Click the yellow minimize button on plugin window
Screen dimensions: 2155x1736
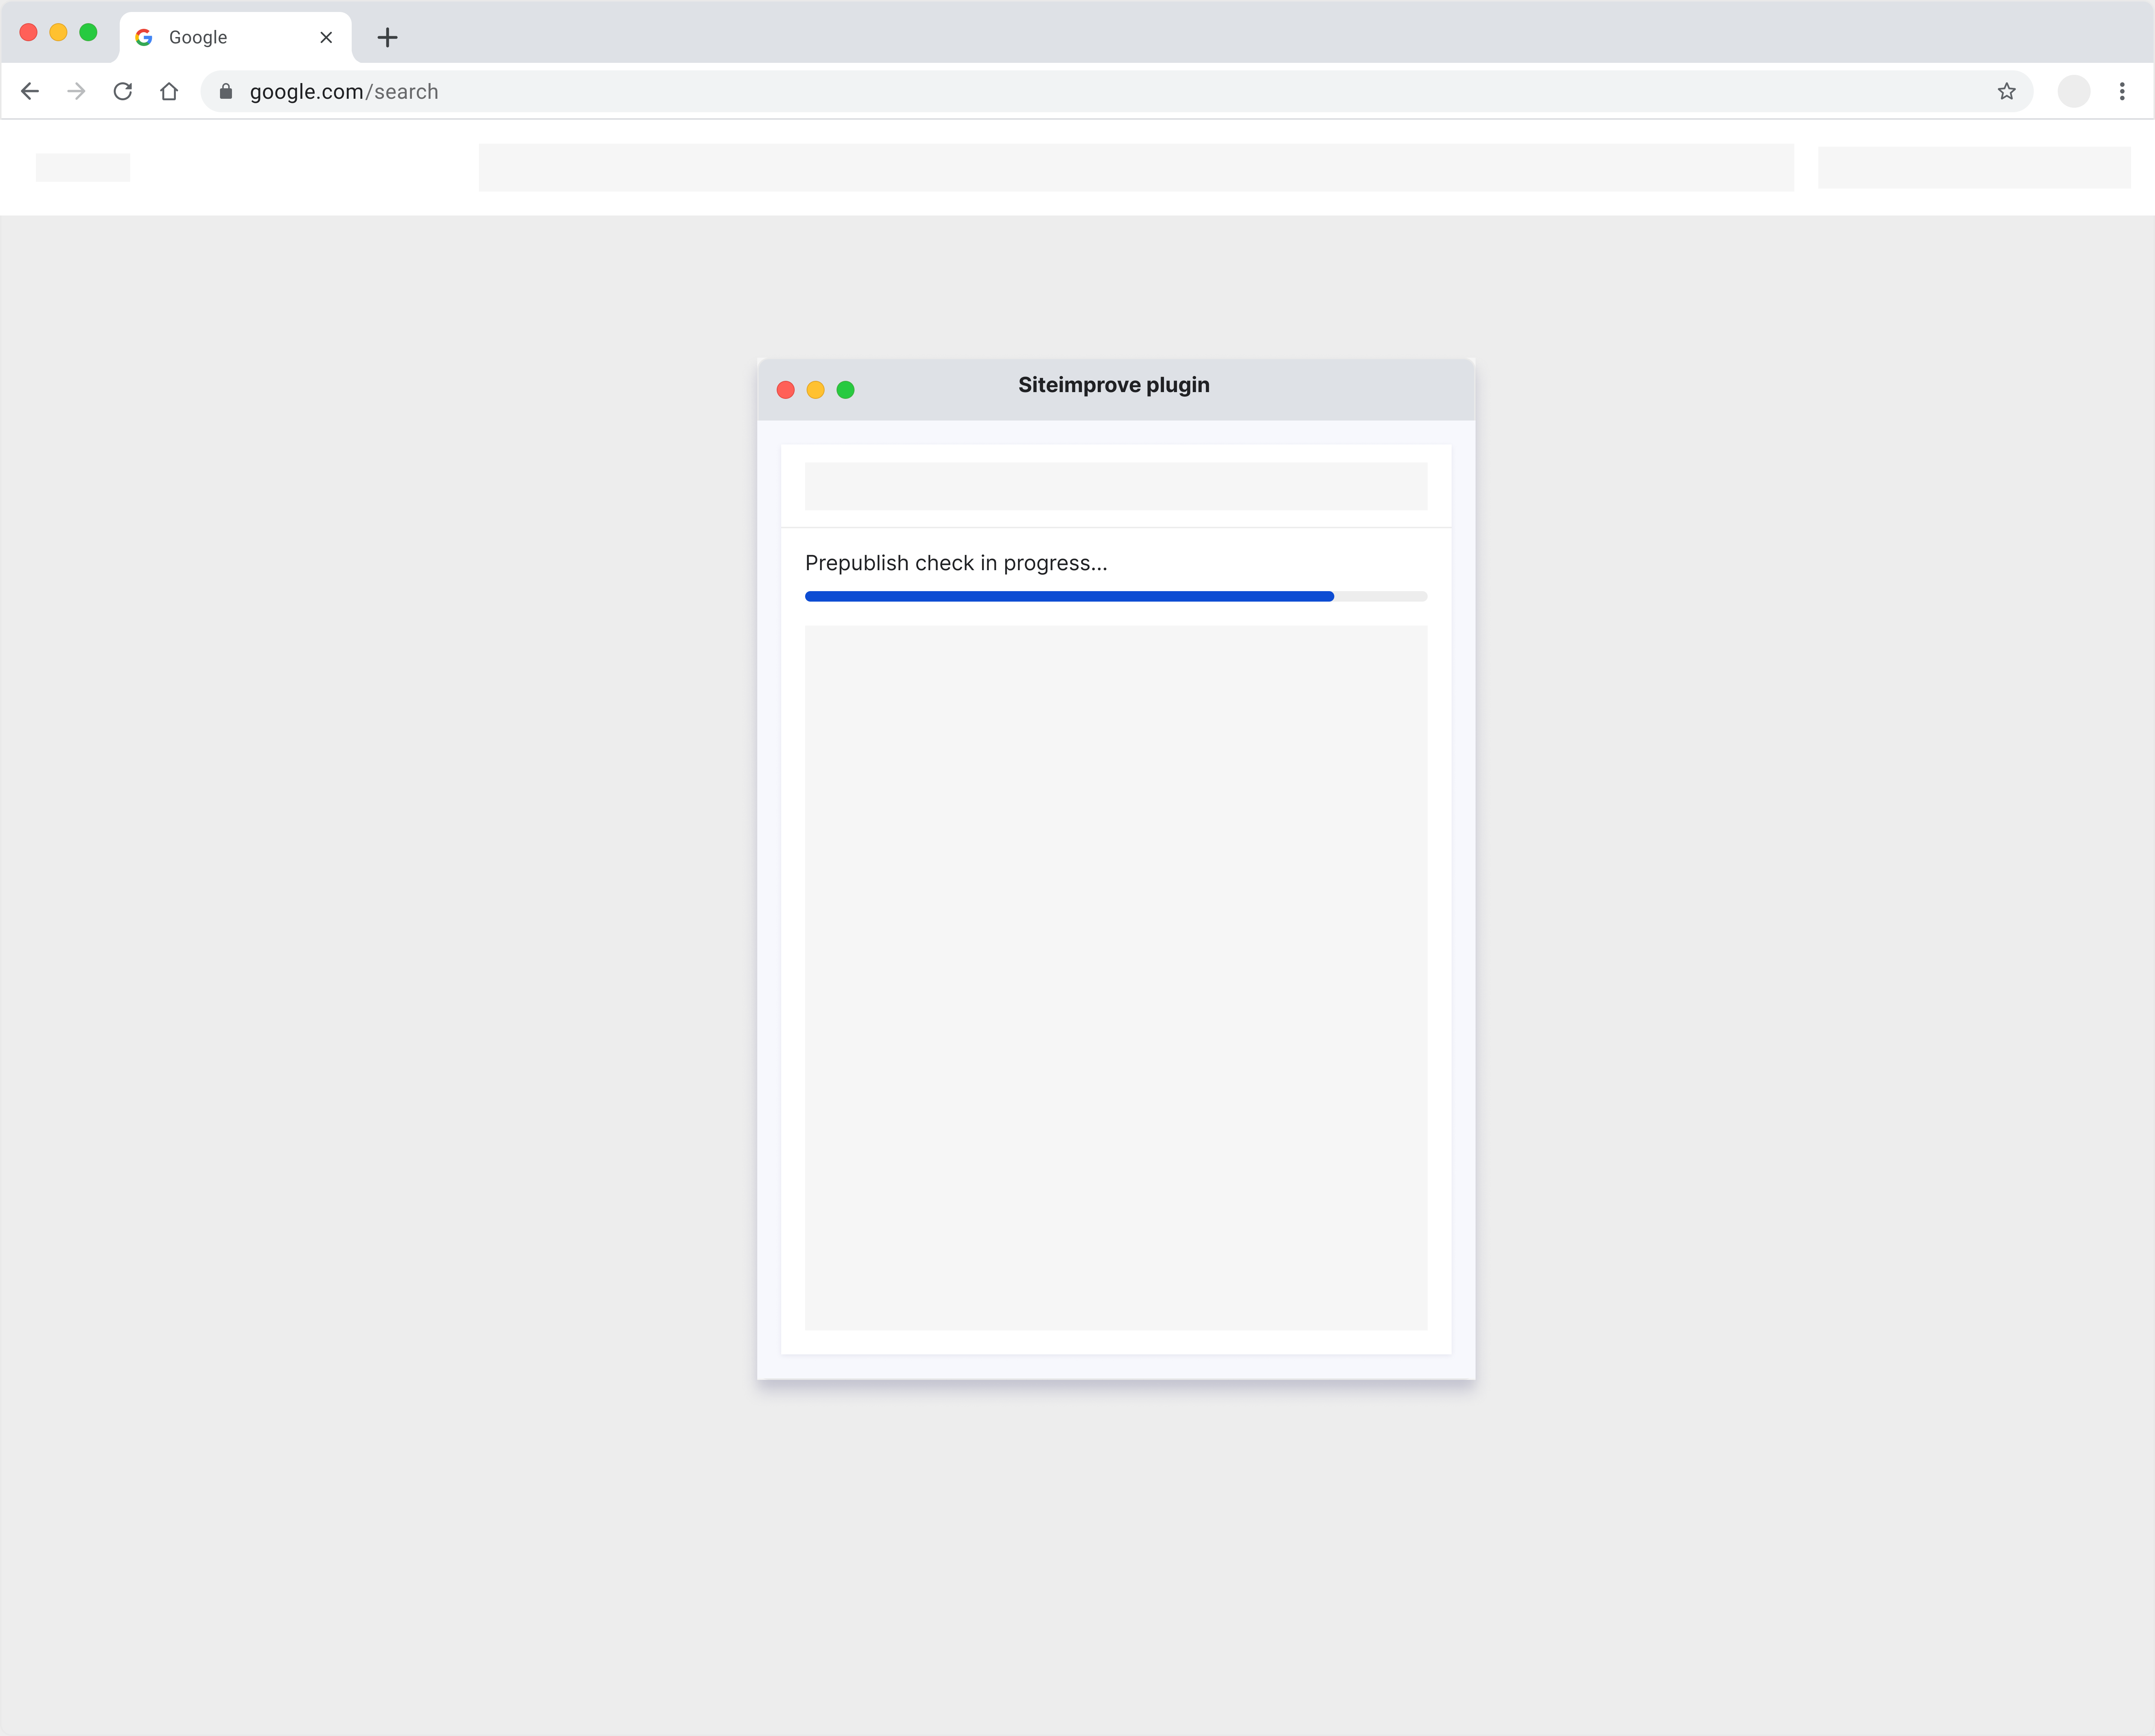click(816, 390)
